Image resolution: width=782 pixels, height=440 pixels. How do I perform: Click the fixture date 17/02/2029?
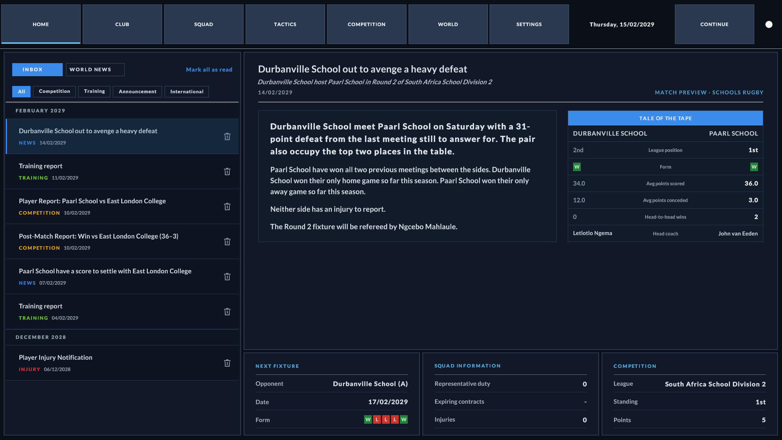pyautogui.click(x=388, y=402)
